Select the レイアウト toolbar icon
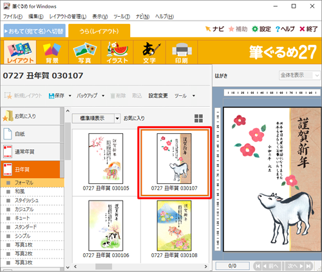The height and width of the screenshot is (272, 322). (20, 52)
